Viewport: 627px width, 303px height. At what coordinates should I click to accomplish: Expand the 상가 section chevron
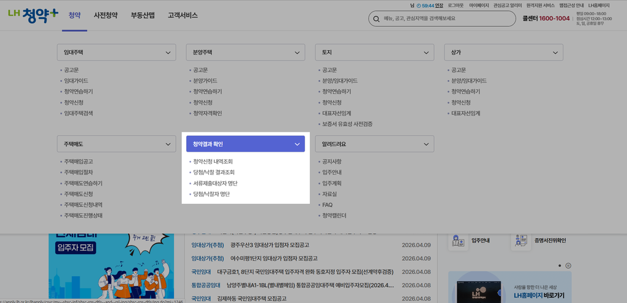tap(555, 53)
